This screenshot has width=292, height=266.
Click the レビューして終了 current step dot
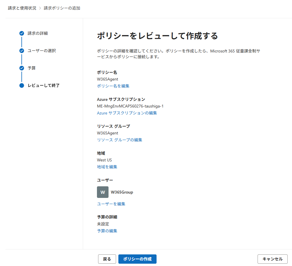(x=22, y=85)
